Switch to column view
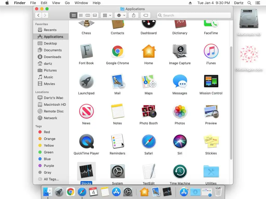The image size is (266, 199). pyautogui.click(x=88, y=15)
